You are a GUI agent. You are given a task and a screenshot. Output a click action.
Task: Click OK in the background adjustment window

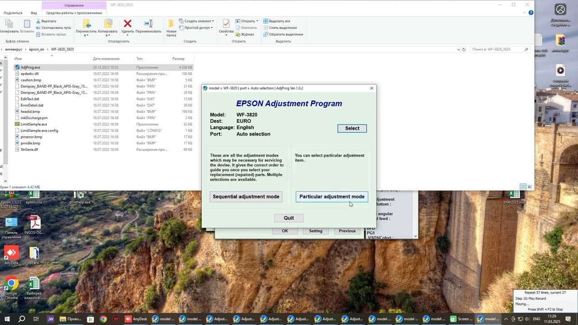point(285,231)
